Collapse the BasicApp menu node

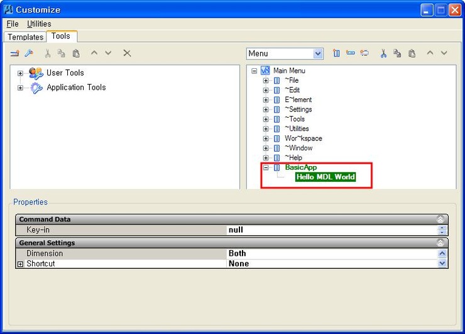pyautogui.click(x=266, y=168)
